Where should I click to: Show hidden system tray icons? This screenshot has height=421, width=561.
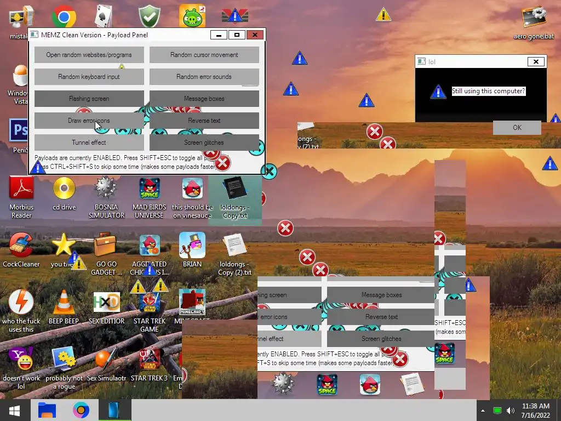(x=483, y=411)
